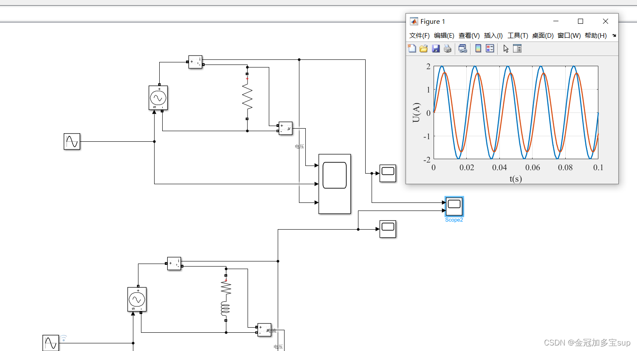Toggle the Property Inspector panel icon
This screenshot has height=351, width=637.
point(517,48)
